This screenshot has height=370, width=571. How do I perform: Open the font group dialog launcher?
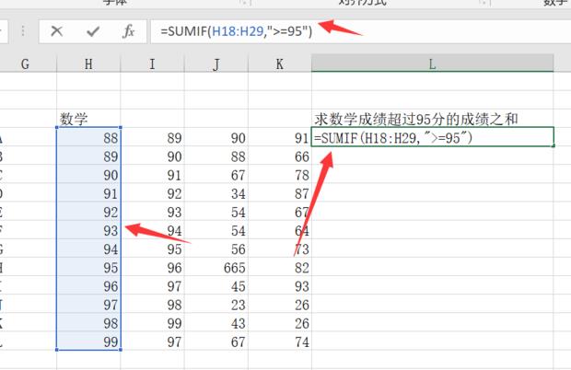pyautogui.click(x=242, y=4)
